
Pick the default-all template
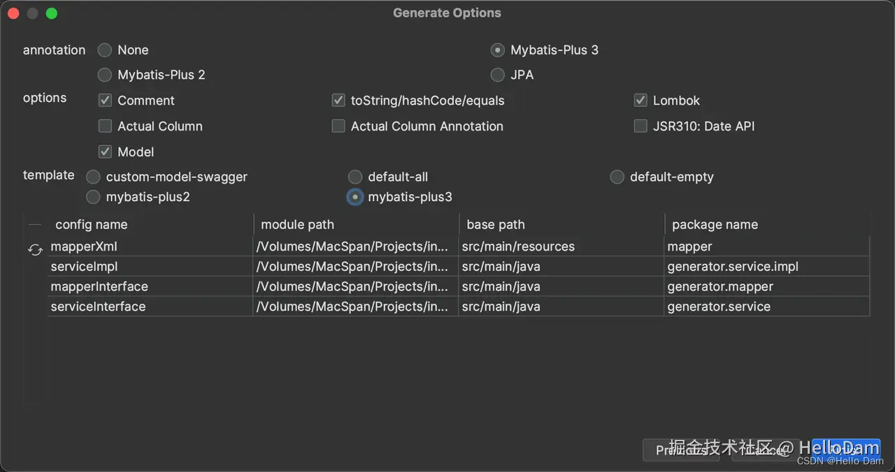[x=355, y=177]
